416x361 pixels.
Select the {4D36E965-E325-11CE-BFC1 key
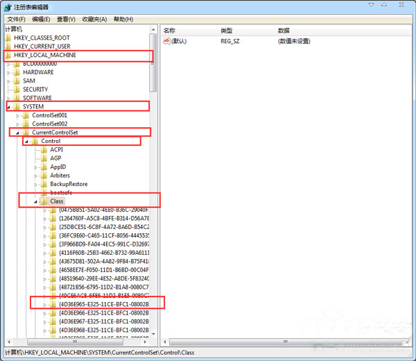[x=104, y=304]
